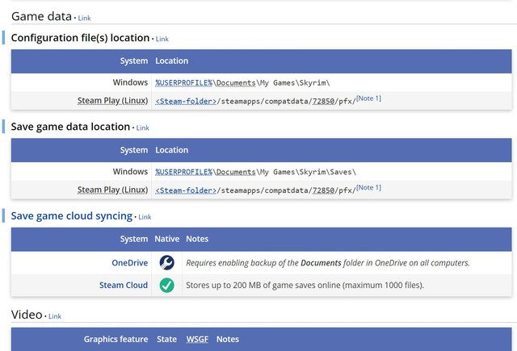The image size is (517, 351).
Task: Click Documents in the configuration file Windows path
Action: [x=236, y=83]
